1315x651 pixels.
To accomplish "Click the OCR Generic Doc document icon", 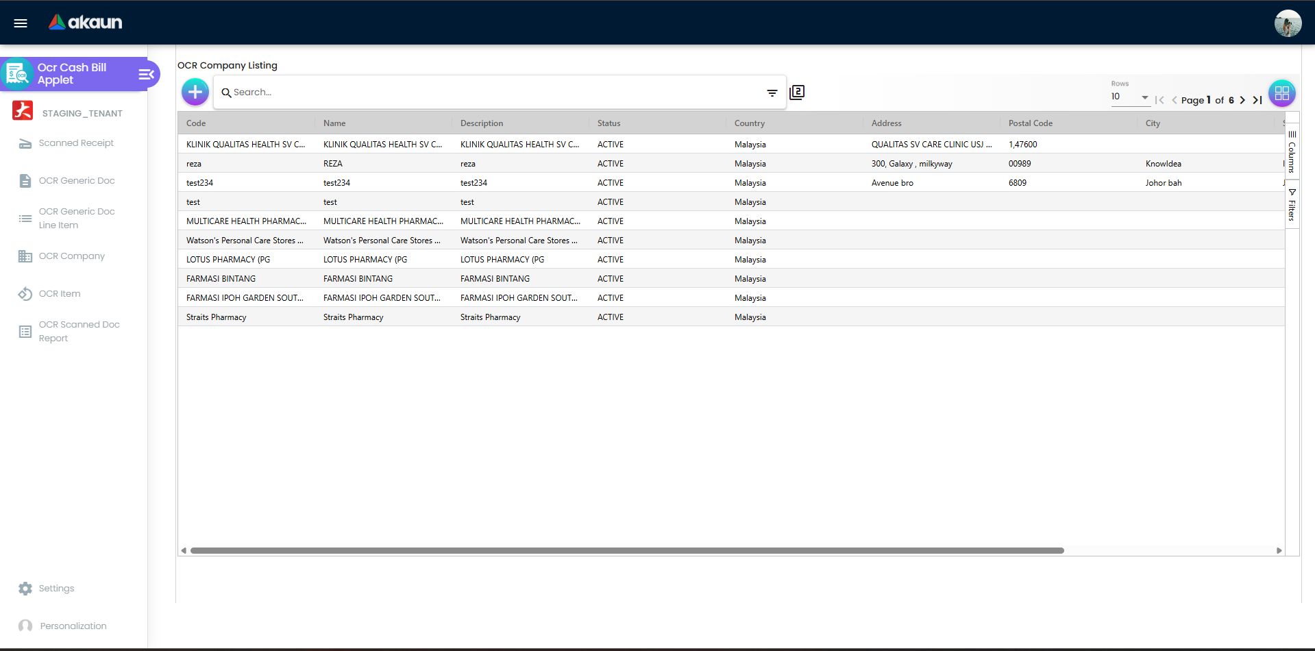I will click(x=25, y=181).
